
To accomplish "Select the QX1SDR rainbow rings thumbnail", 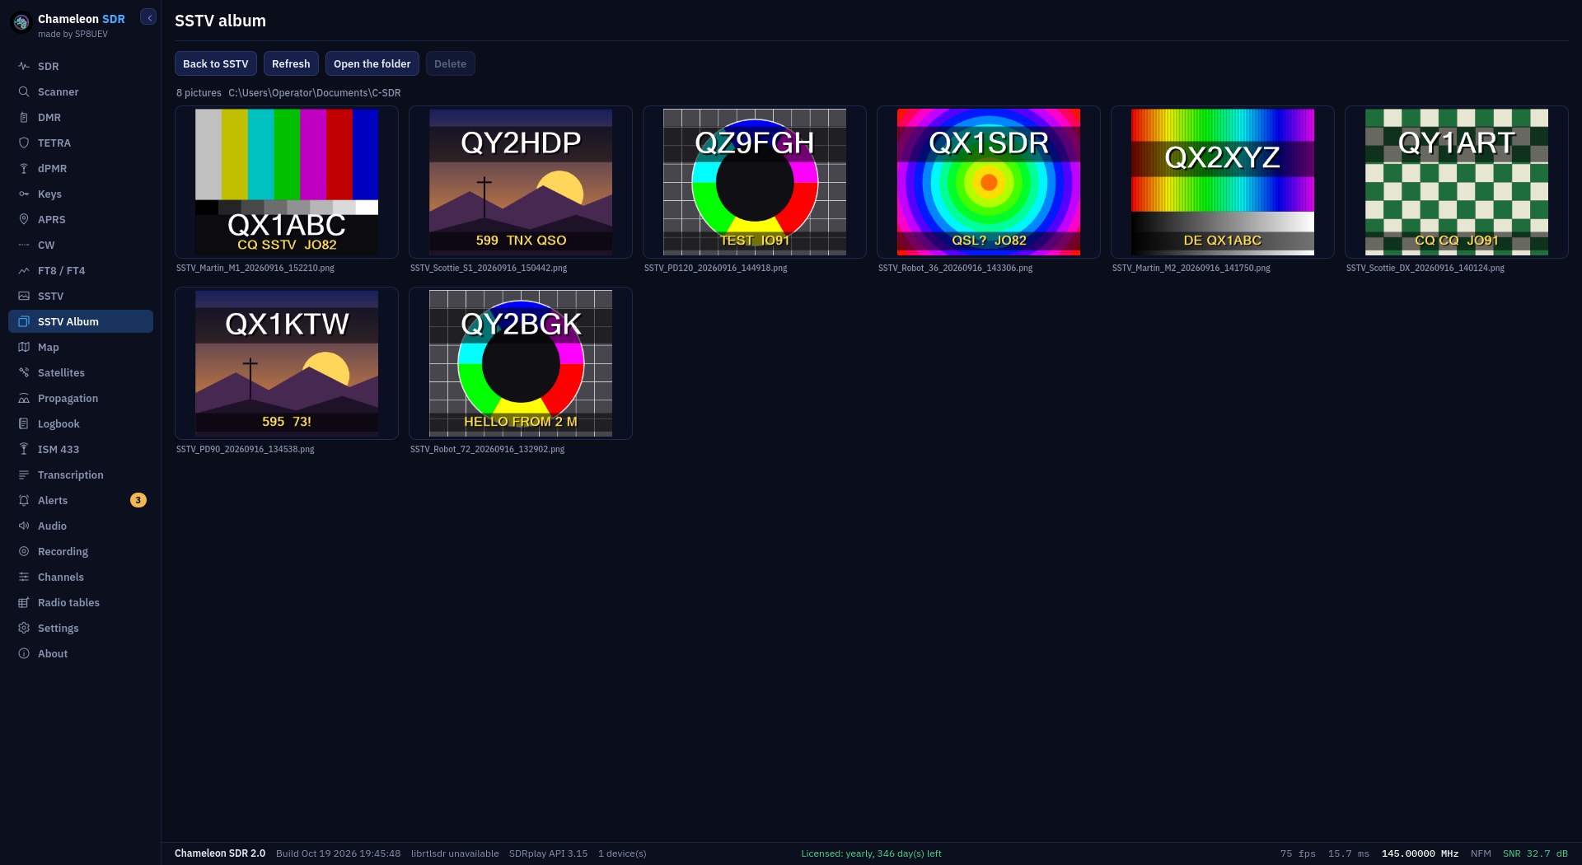I will pos(989,182).
